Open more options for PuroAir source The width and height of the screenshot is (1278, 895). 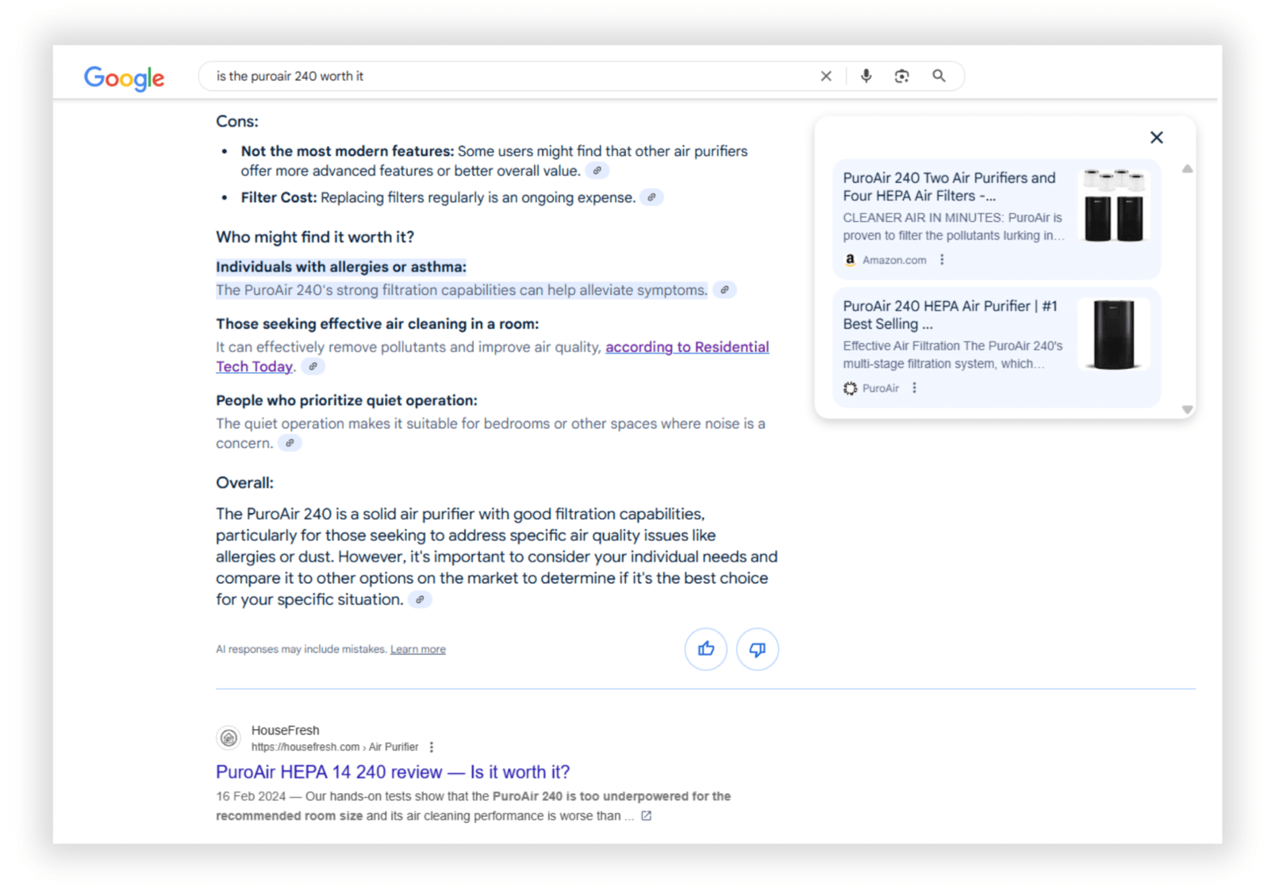(x=915, y=388)
